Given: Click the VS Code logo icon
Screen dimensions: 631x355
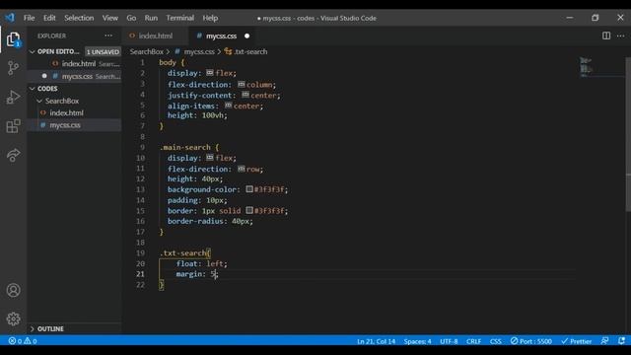Looking at the screenshot, I should 10,18.
